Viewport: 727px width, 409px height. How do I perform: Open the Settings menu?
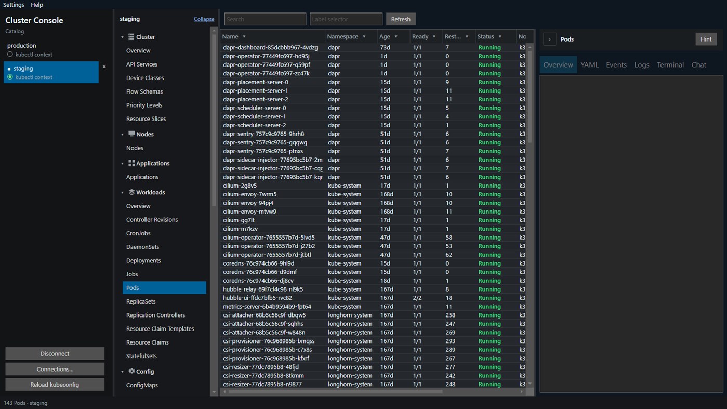pyautogui.click(x=14, y=5)
